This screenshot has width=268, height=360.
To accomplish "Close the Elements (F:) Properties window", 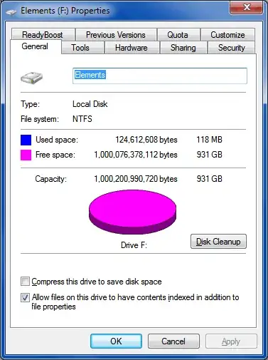I will click(x=246, y=8).
